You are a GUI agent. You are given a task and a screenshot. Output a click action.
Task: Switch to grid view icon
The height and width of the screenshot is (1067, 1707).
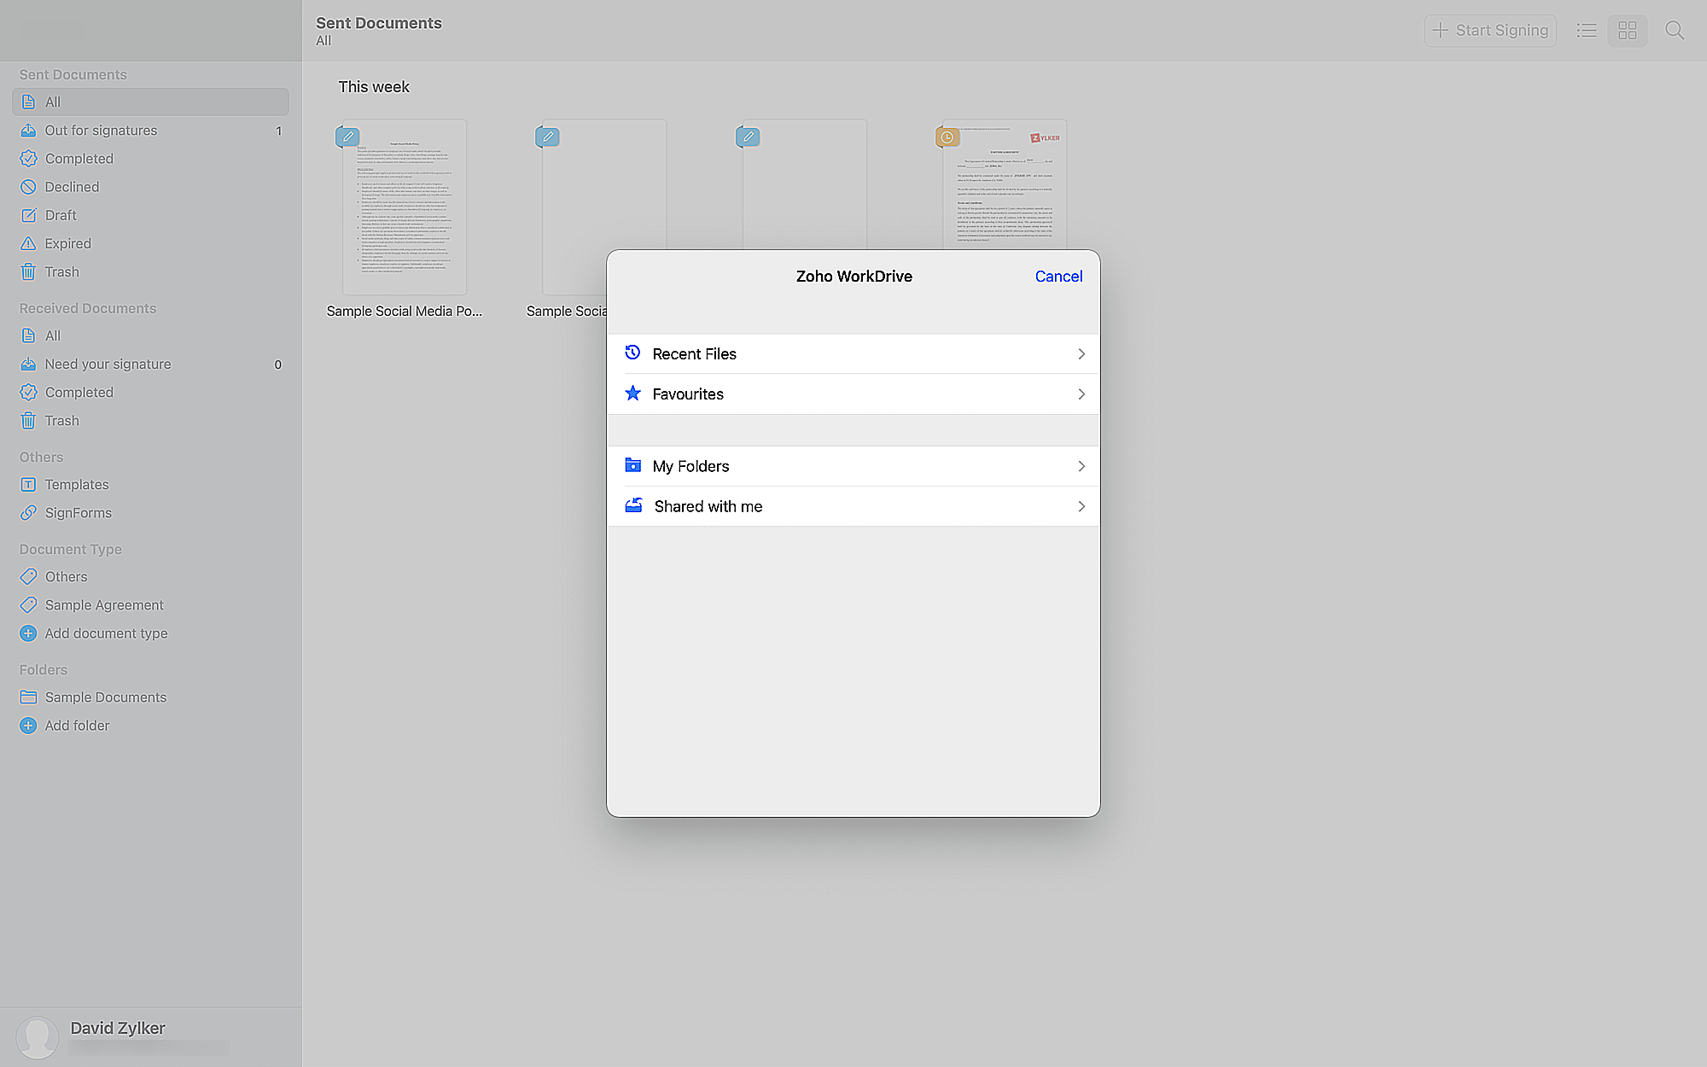click(1628, 31)
